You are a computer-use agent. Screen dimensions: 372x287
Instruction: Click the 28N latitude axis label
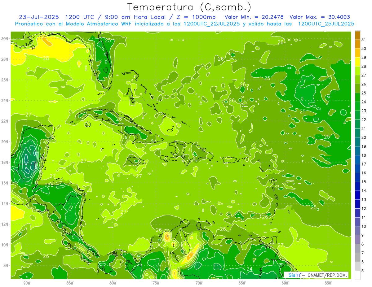[x=5, y=59]
